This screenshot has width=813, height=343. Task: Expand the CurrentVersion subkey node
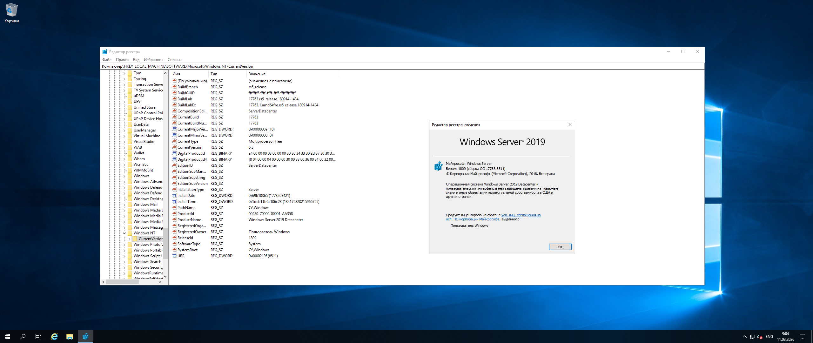pos(130,239)
